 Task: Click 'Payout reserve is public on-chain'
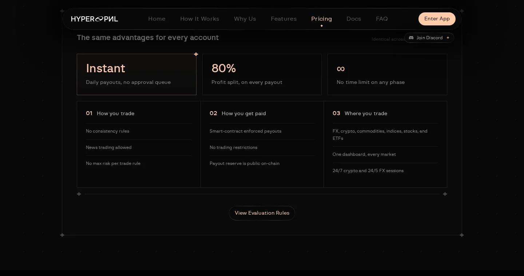(245, 163)
